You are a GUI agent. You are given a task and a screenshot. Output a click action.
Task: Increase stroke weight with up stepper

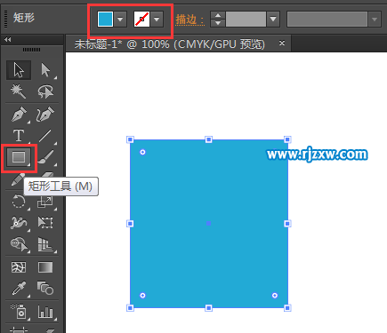coord(218,15)
